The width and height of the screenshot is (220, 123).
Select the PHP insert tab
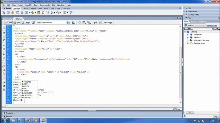tap(40, 9)
